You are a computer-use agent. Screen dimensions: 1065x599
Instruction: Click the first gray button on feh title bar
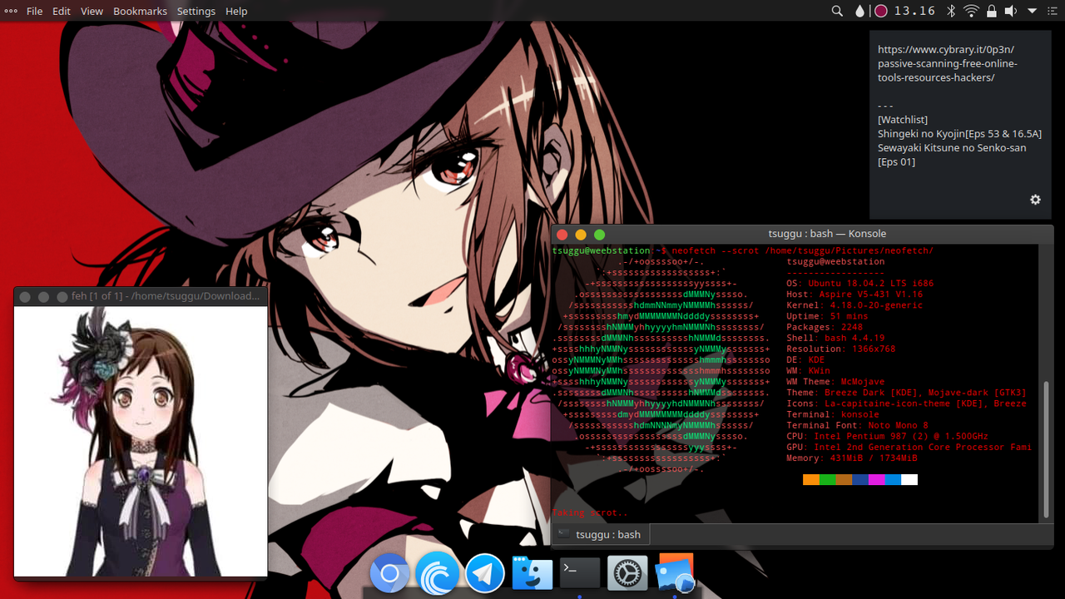25,296
